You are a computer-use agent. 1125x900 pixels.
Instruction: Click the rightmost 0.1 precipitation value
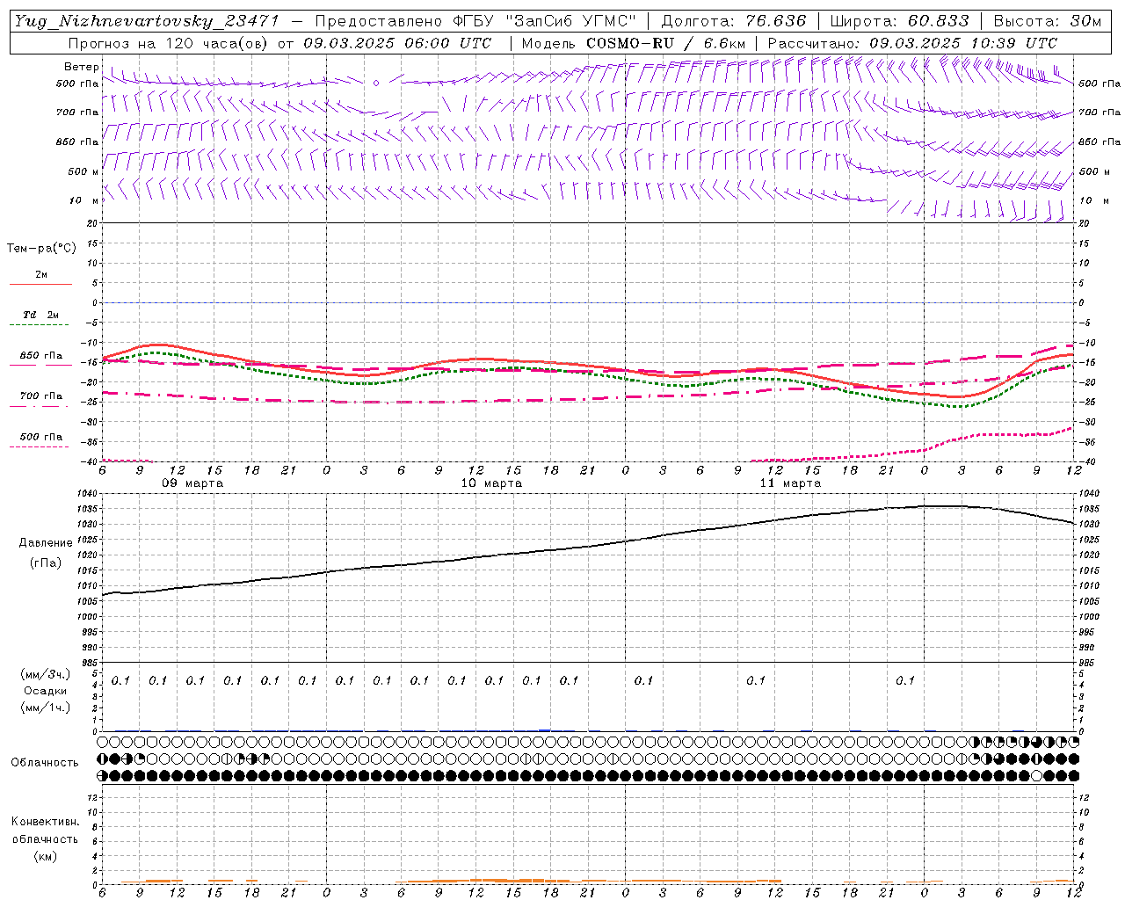(905, 680)
